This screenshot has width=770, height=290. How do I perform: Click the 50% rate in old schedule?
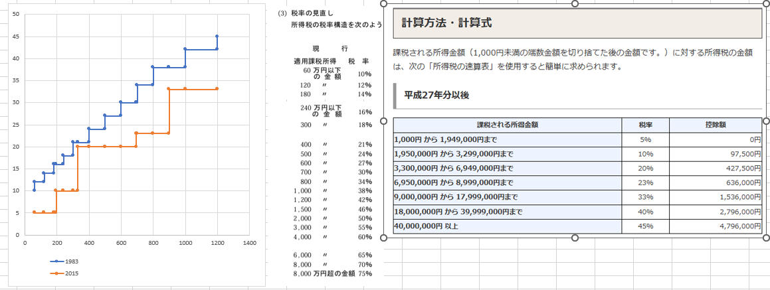point(365,218)
